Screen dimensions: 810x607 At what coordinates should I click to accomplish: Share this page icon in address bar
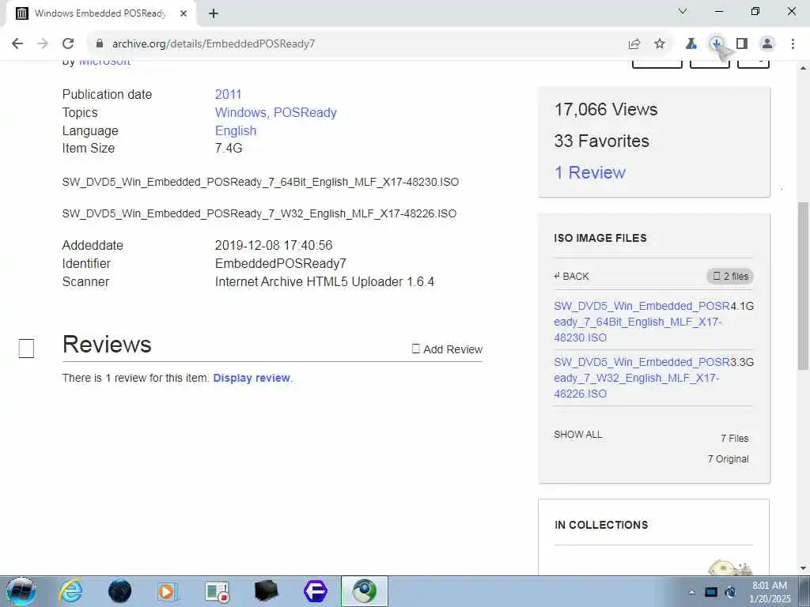pyautogui.click(x=634, y=44)
